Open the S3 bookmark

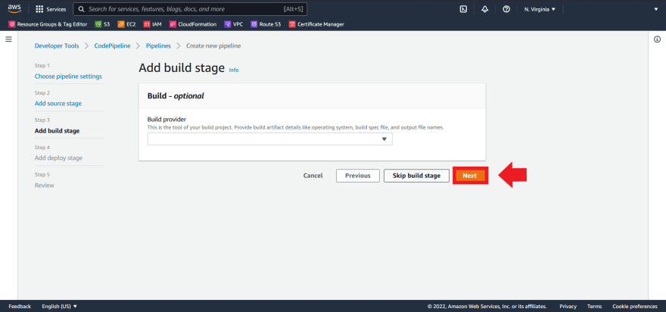pyautogui.click(x=102, y=24)
